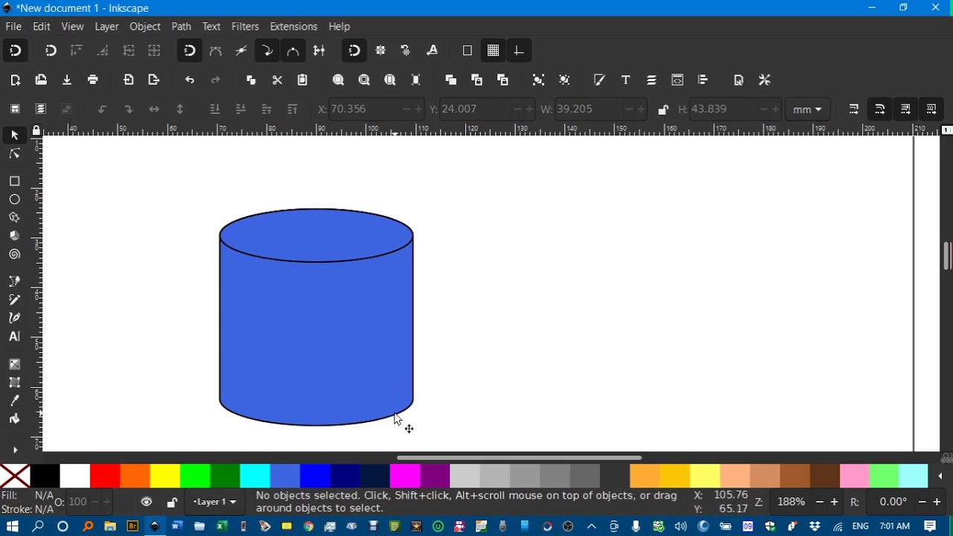Click the Print document icon
Viewport: 953px width, 536px height.
(x=93, y=80)
